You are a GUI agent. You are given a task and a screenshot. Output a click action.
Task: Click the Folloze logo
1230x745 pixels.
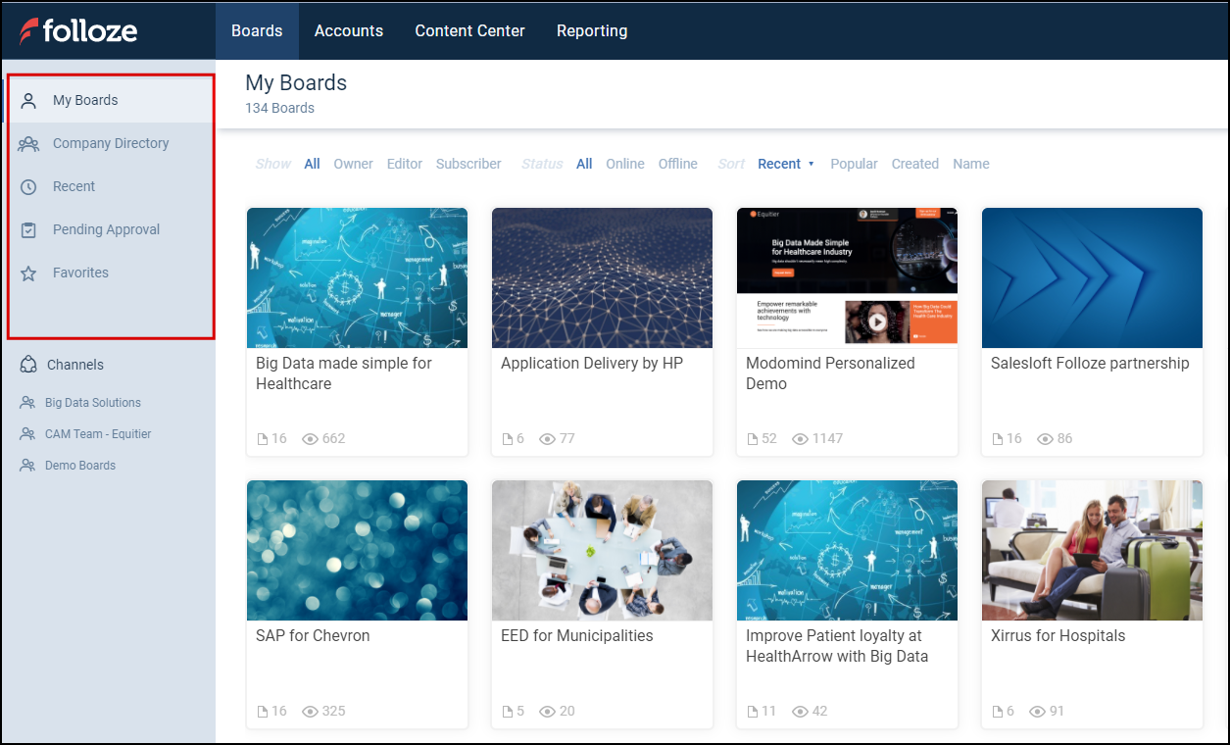click(x=78, y=30)
